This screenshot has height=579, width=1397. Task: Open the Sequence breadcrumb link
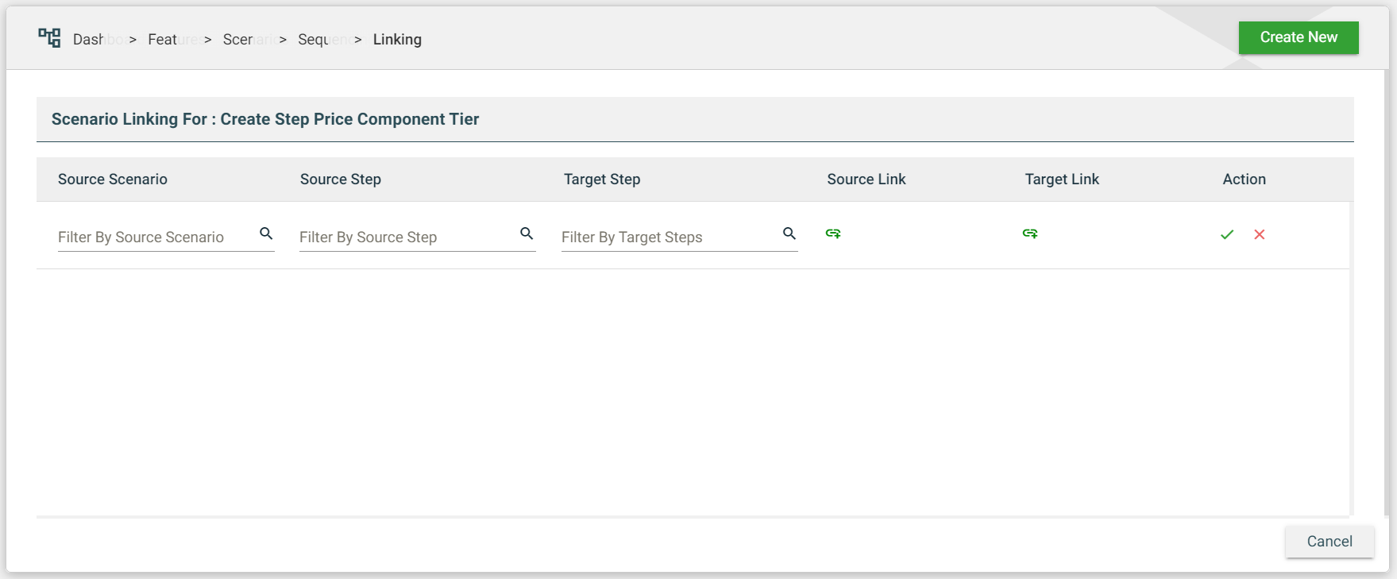322,40
